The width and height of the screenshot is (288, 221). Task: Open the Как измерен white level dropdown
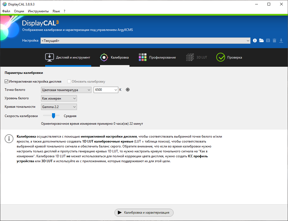point(59,98)
